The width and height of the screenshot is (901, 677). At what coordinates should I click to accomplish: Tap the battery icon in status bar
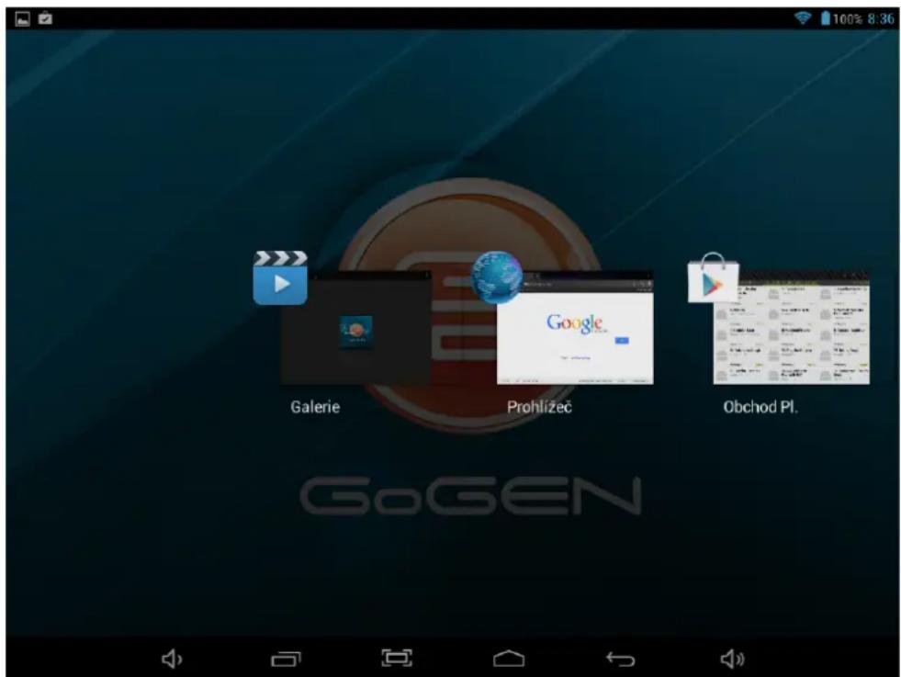click(825, 18)
